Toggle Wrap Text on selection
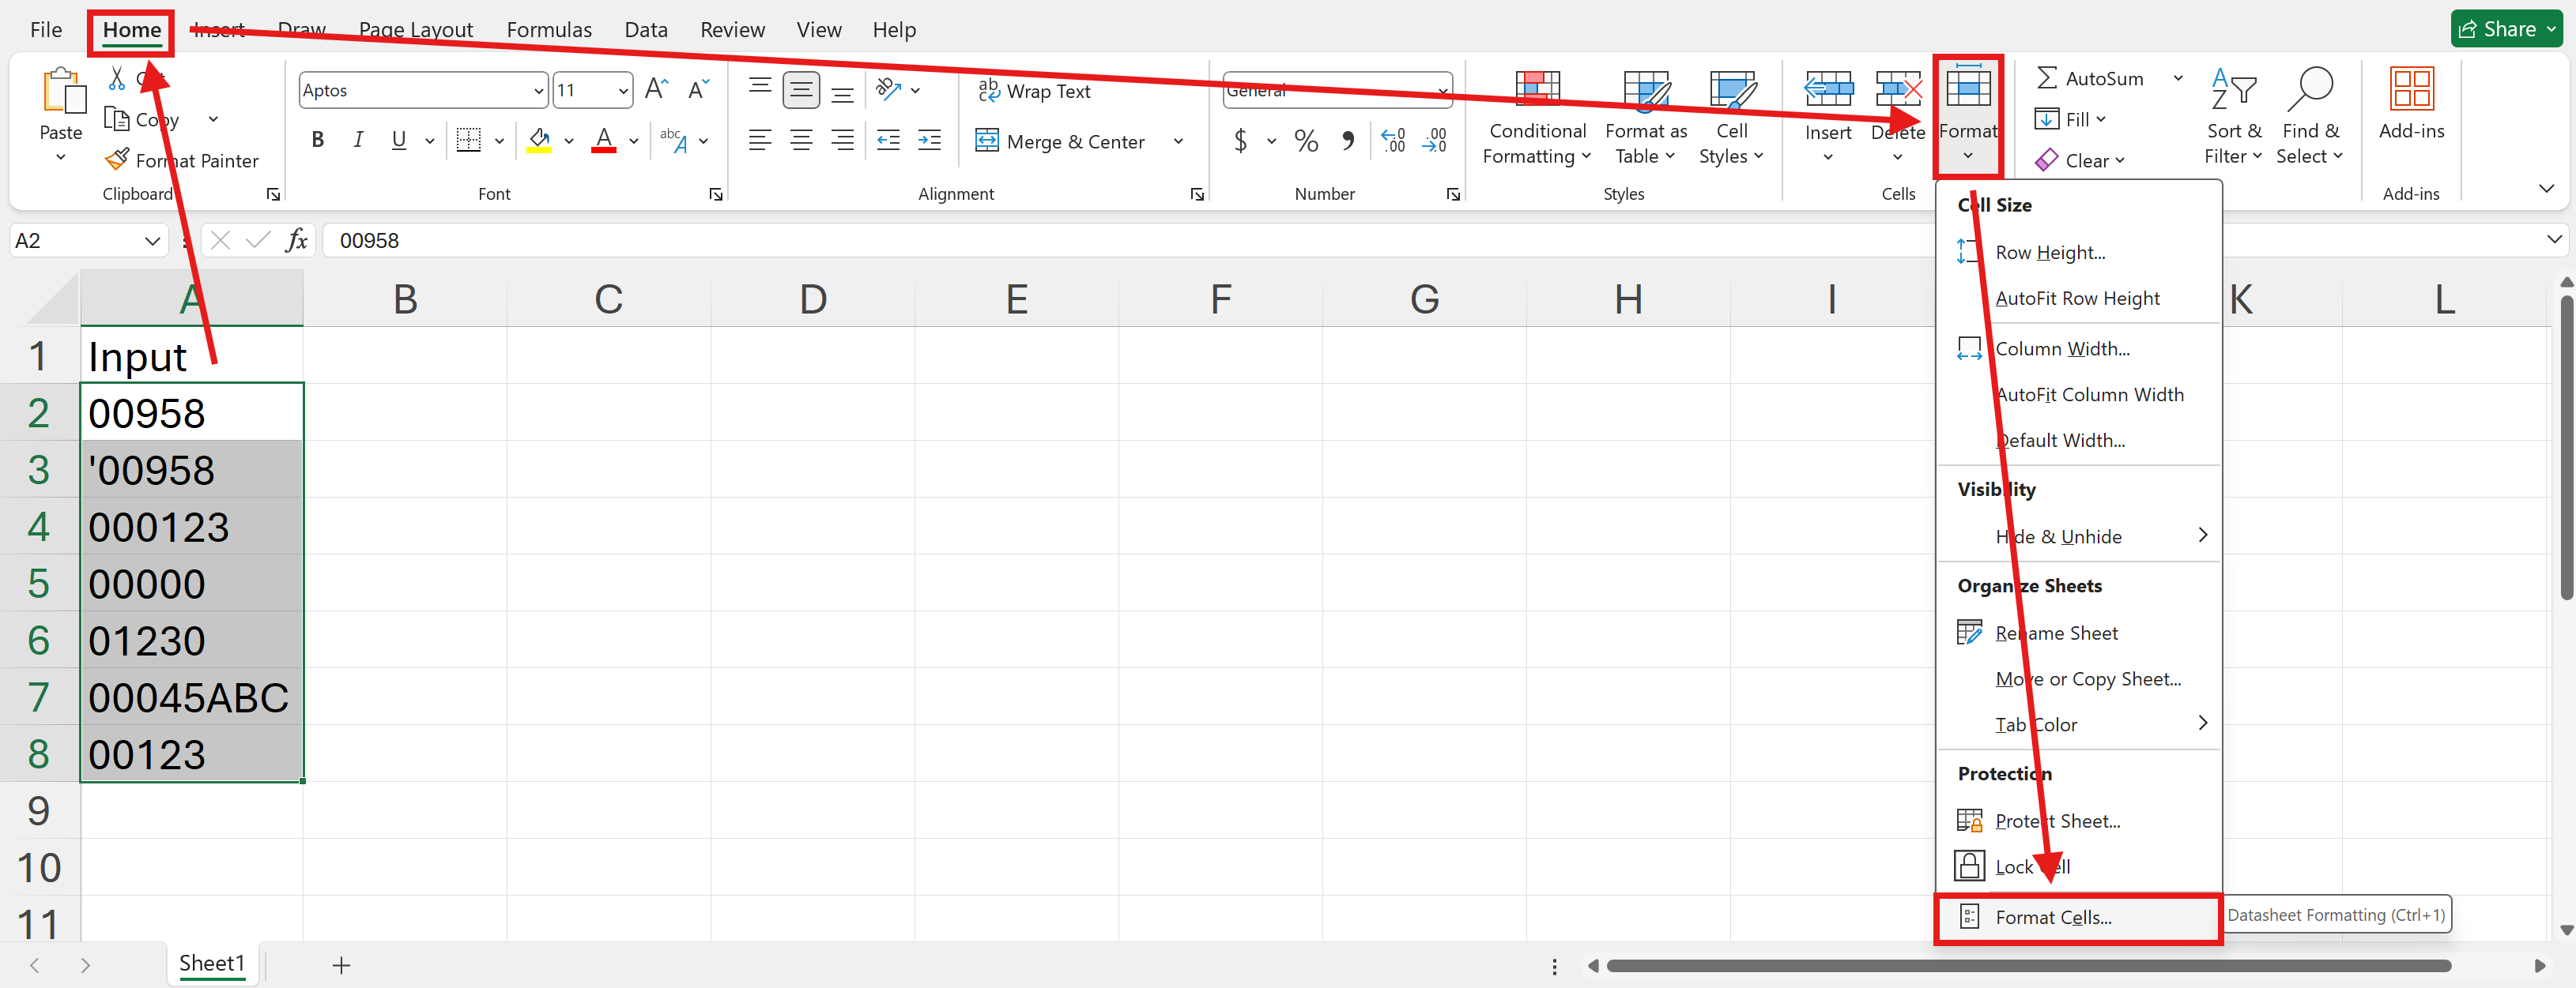 (1034, 91)
